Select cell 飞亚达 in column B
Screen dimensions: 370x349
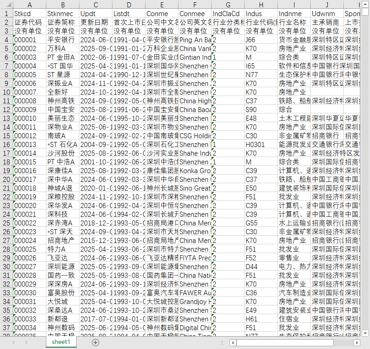[x=63, y=258]
